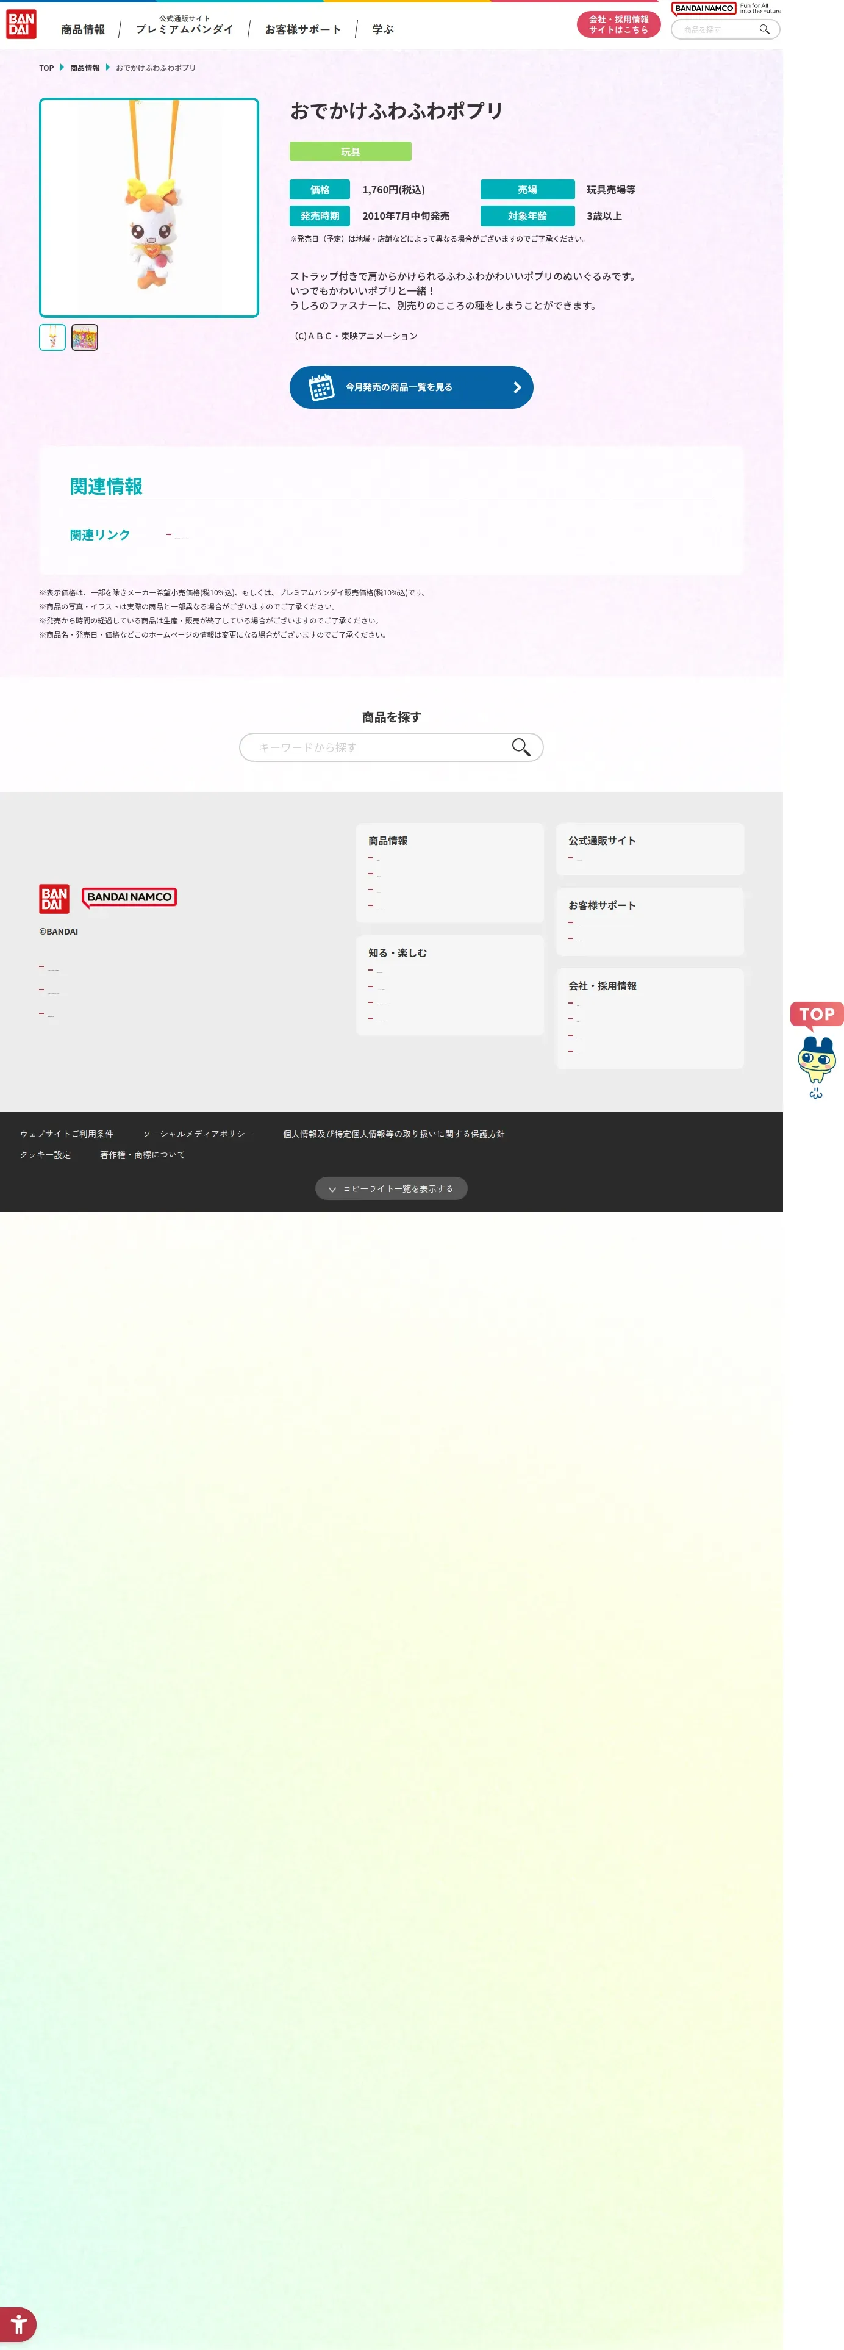This screenshot has height=2350, width=844.
Task: Click the footer 商品情報 heading
Action: click(x=387, y=841)
